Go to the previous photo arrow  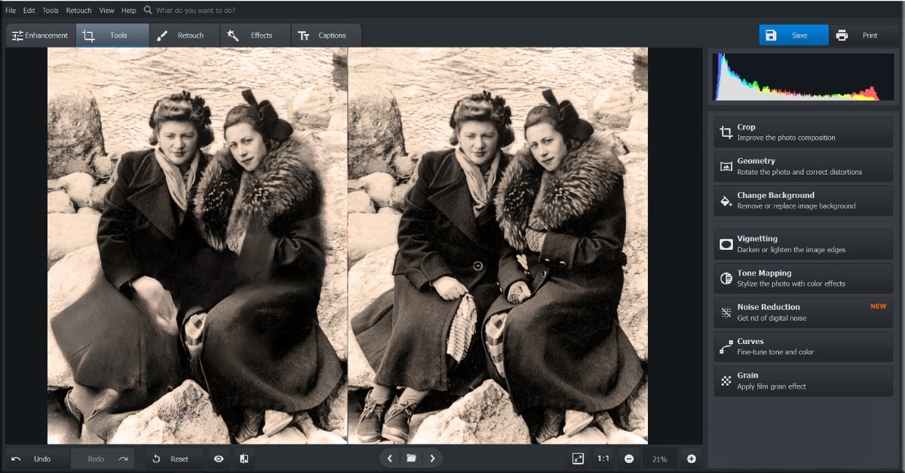pyautogui.click(x=389, y=458)
